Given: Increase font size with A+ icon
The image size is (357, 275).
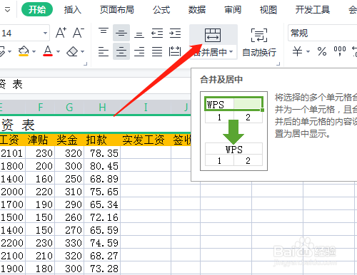Looking at the screenshot, I should [61, 33].
